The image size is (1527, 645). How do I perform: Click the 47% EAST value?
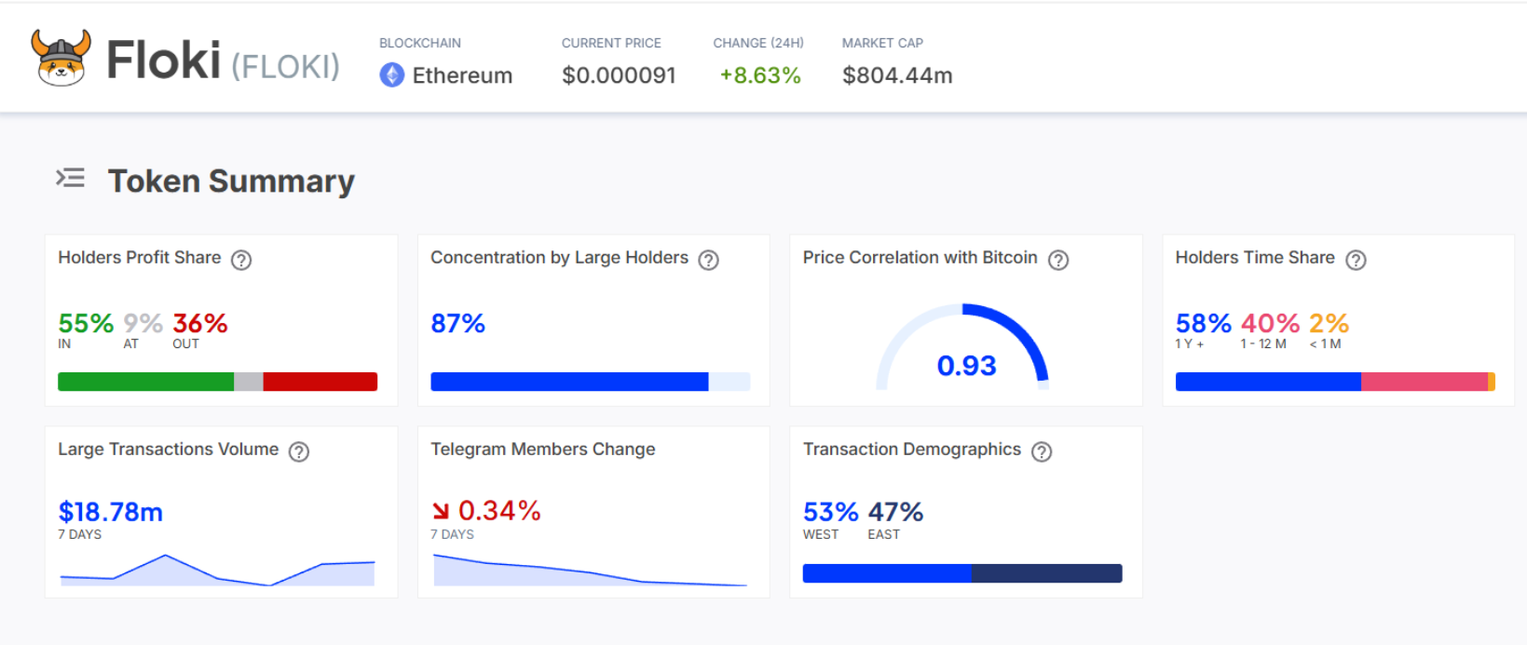(895, 512)
